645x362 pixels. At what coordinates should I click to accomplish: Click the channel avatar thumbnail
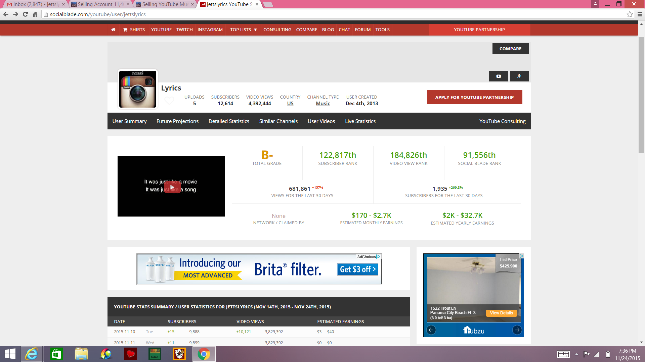138,89
